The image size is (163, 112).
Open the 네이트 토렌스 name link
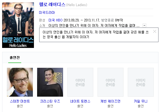pyautogui.click(x=80, y=101)
